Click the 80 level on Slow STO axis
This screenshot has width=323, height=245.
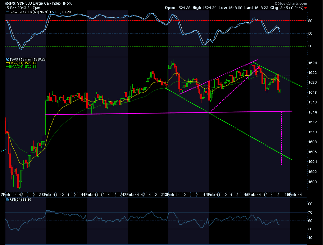[310, 21]
